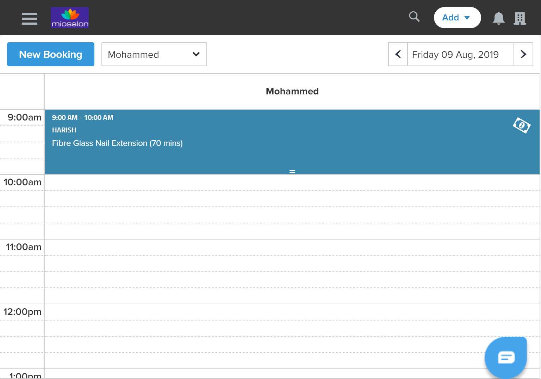Select the 12:00pm time slot
Image resolution: width=541 pixels, height=379 pixels.
pyautogui.click(x=292, y=312)
